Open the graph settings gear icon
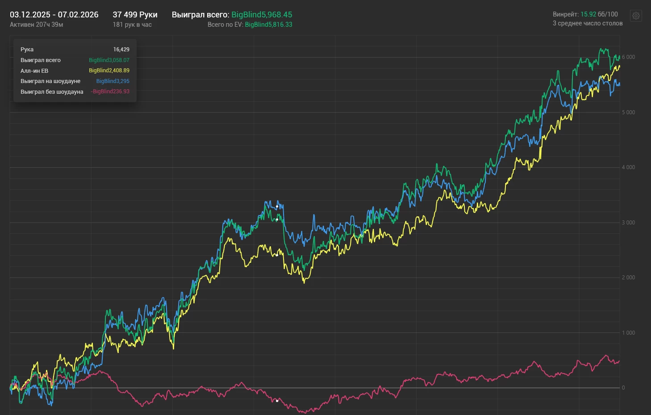Viewport: 651px width, 415px height. coord(636,16)
